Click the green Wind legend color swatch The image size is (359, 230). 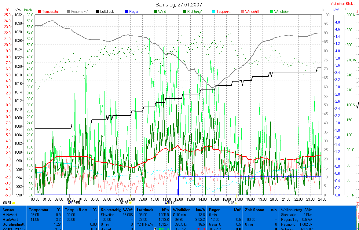point(156,12)
